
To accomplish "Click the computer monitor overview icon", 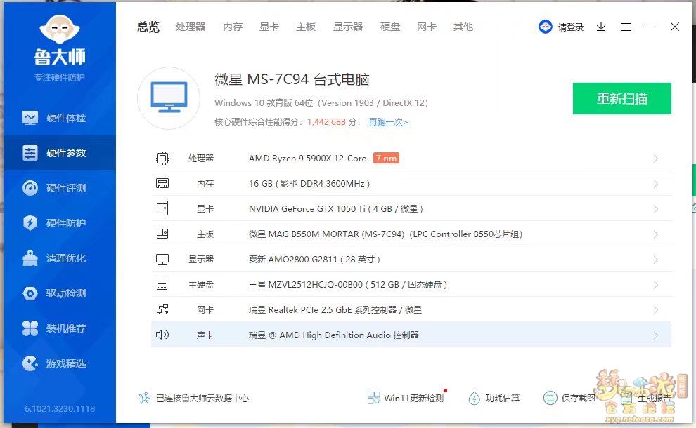I will pos(169,98).
